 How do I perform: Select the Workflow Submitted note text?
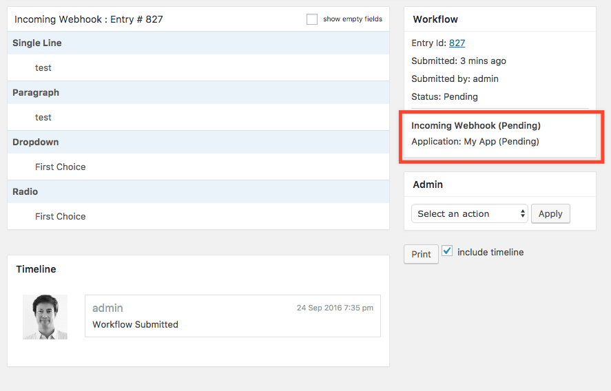135,324
